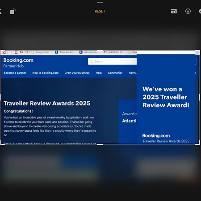Screen dimensions: 201x201
Task: Click the magnifier icon in Search box
Action: click(x=91, y=61)
